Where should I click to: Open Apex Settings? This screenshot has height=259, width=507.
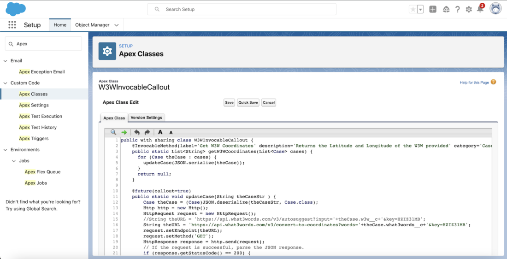pos(34,105)
